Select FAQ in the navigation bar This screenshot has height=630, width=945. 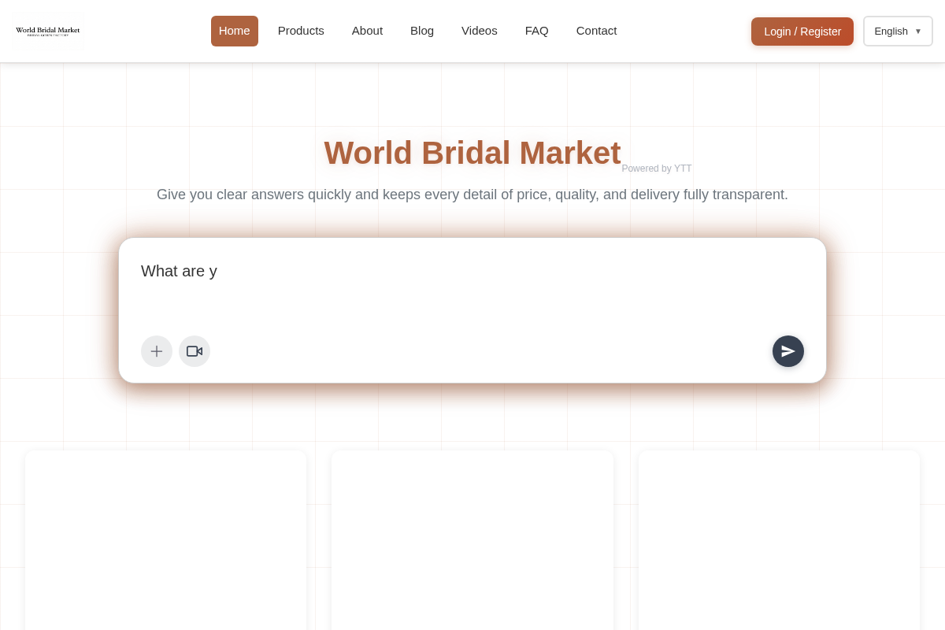pos(537,31)
